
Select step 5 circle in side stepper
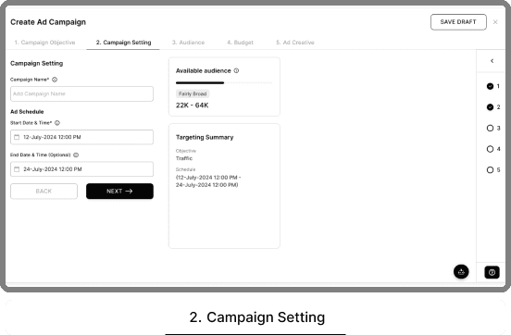pos(490,169)
